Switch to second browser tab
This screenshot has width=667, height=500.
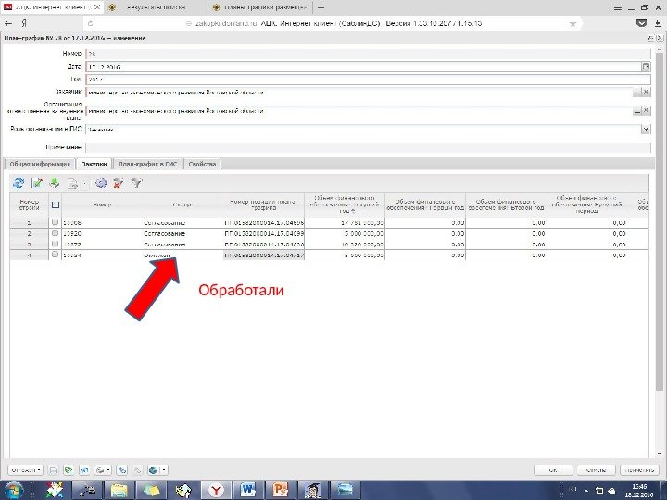click(156, 7)
